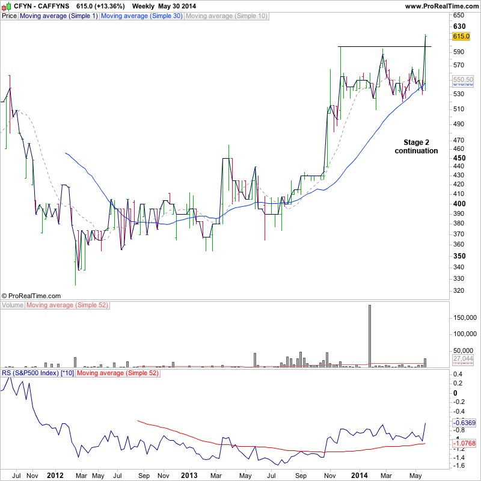481x481 pixels.
Task: Click the positive 0.4 RS axis label
Action: coord(458,374)
